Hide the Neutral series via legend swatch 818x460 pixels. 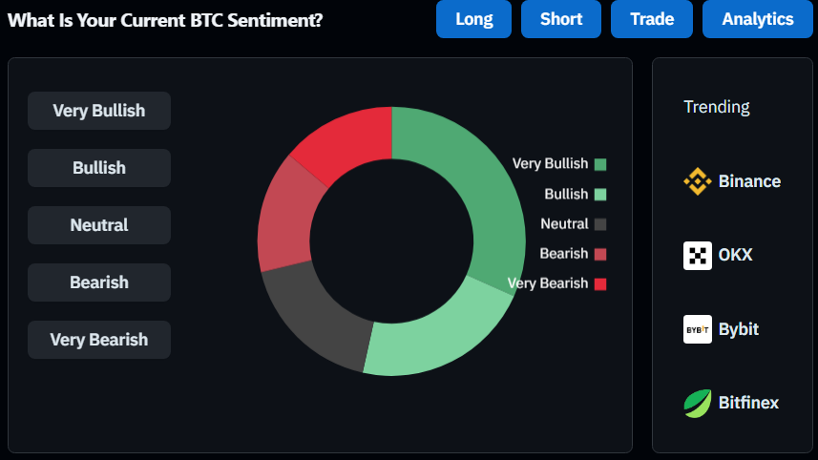(x=600, y=224)
